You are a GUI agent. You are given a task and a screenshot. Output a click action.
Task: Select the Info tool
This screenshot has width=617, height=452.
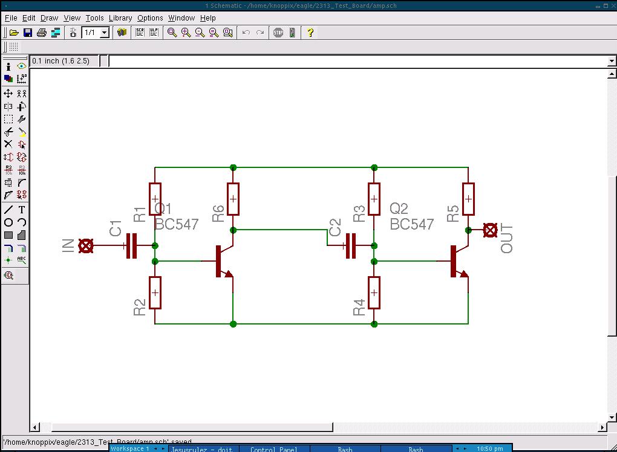tap(8, 66)
